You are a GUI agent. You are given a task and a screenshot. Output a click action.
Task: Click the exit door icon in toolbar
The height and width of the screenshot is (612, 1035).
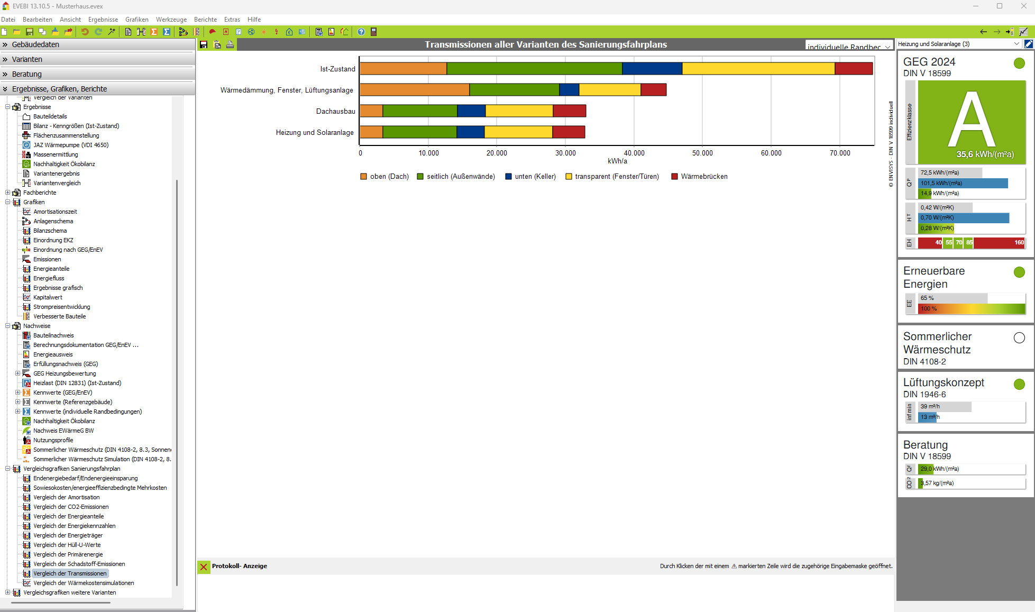click(x=373, y=32)
